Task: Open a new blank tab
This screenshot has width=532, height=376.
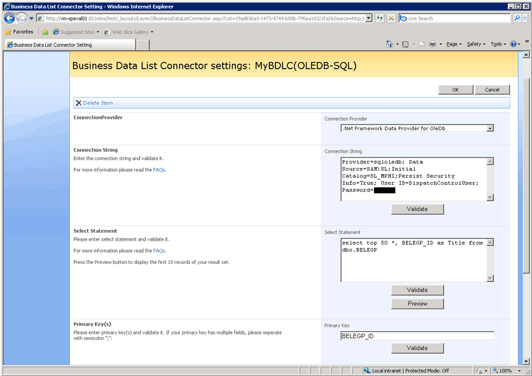Action: pyautogui.click(x=143, y=45)
